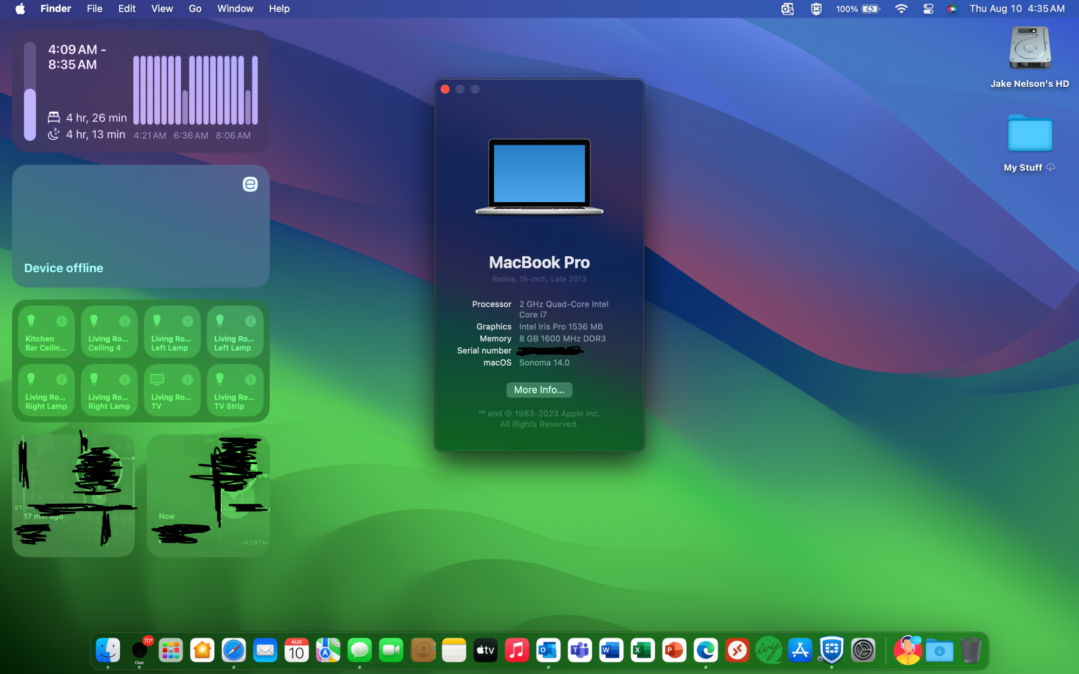Open Notes app in the Dock

tap(454, 650)
